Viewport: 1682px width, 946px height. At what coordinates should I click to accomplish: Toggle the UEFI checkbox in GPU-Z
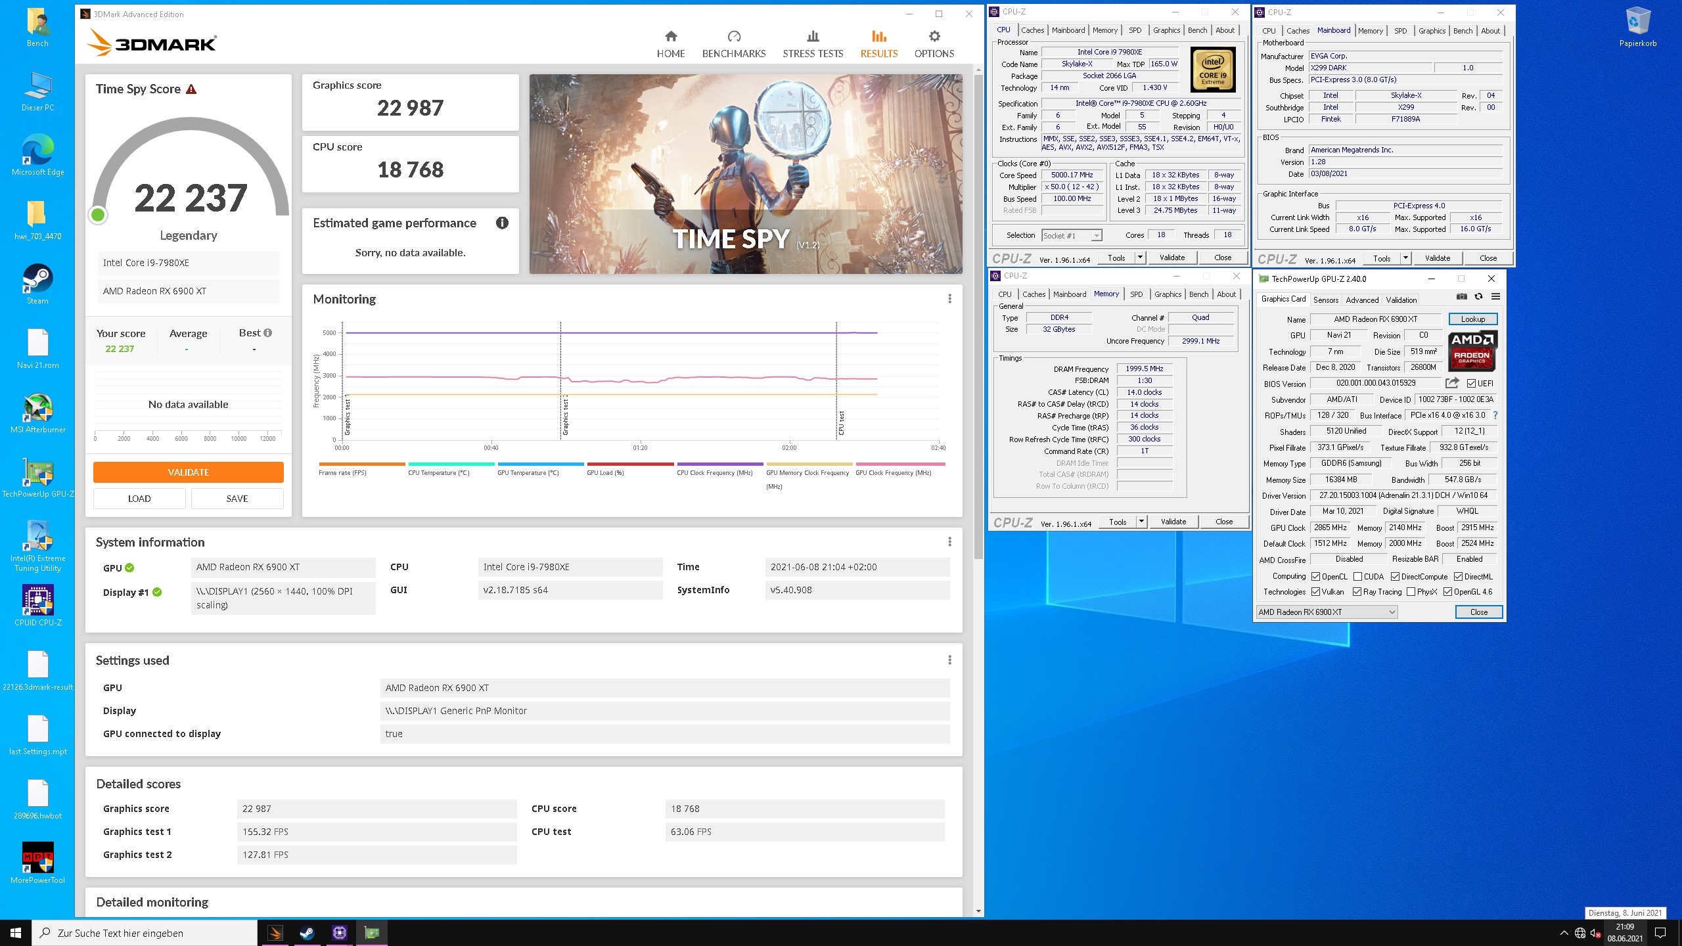pyautogui.click(x=1472, y=384)
